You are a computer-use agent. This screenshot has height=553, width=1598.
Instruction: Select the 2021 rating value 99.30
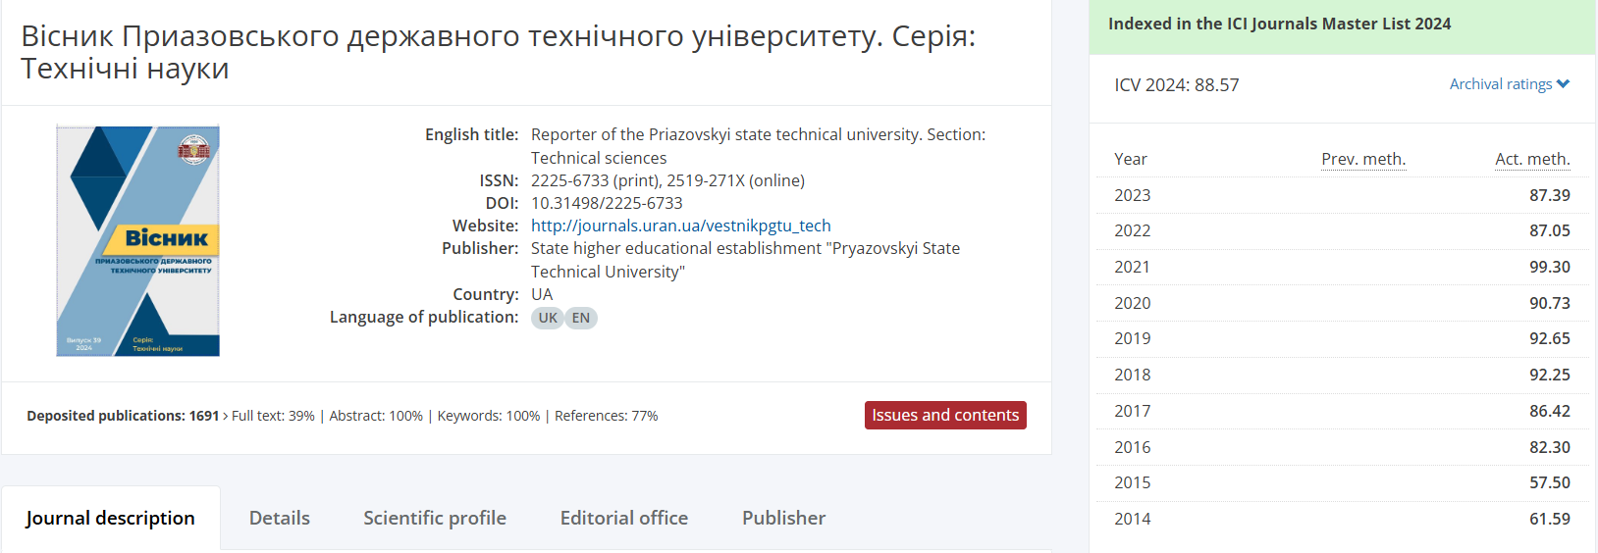(x=1549, y=267)
